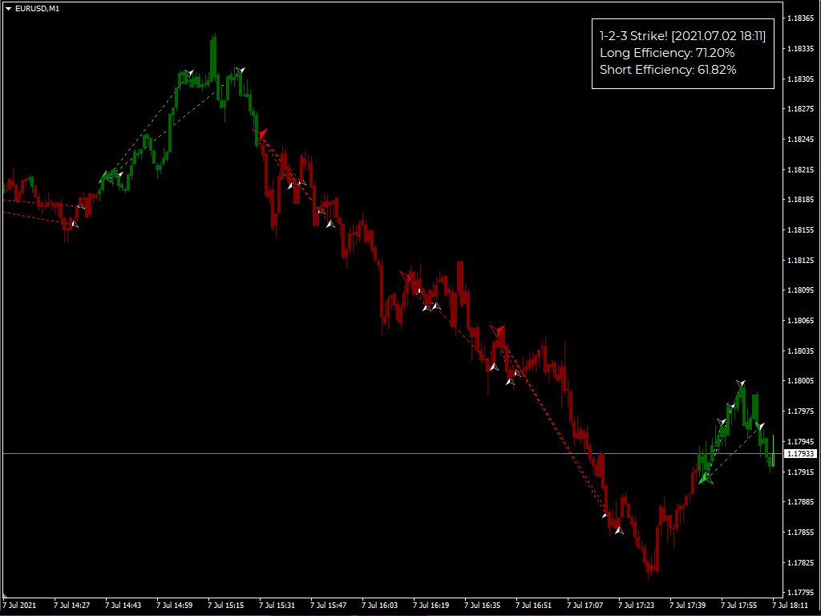Image resolution: width=821 pixels, height=616 pixels.
Task: Select the 1.18365 price scale label
Action: [801, 18]
